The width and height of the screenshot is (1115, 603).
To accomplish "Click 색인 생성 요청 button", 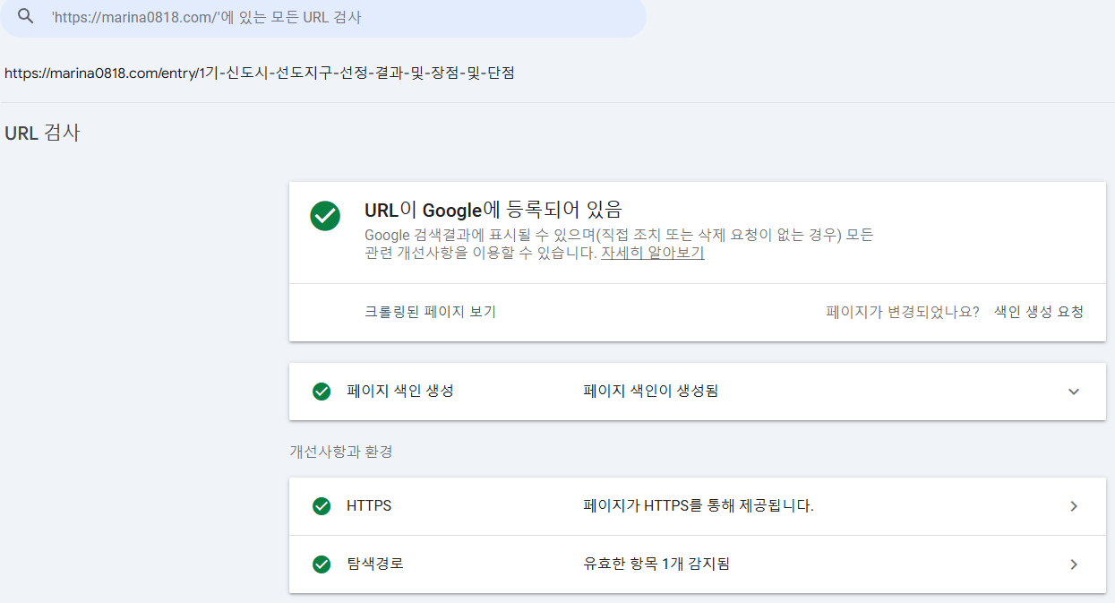I will [1039, 312].
